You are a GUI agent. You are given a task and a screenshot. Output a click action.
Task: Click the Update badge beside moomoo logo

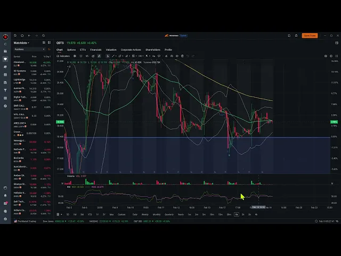click(183, 36)
